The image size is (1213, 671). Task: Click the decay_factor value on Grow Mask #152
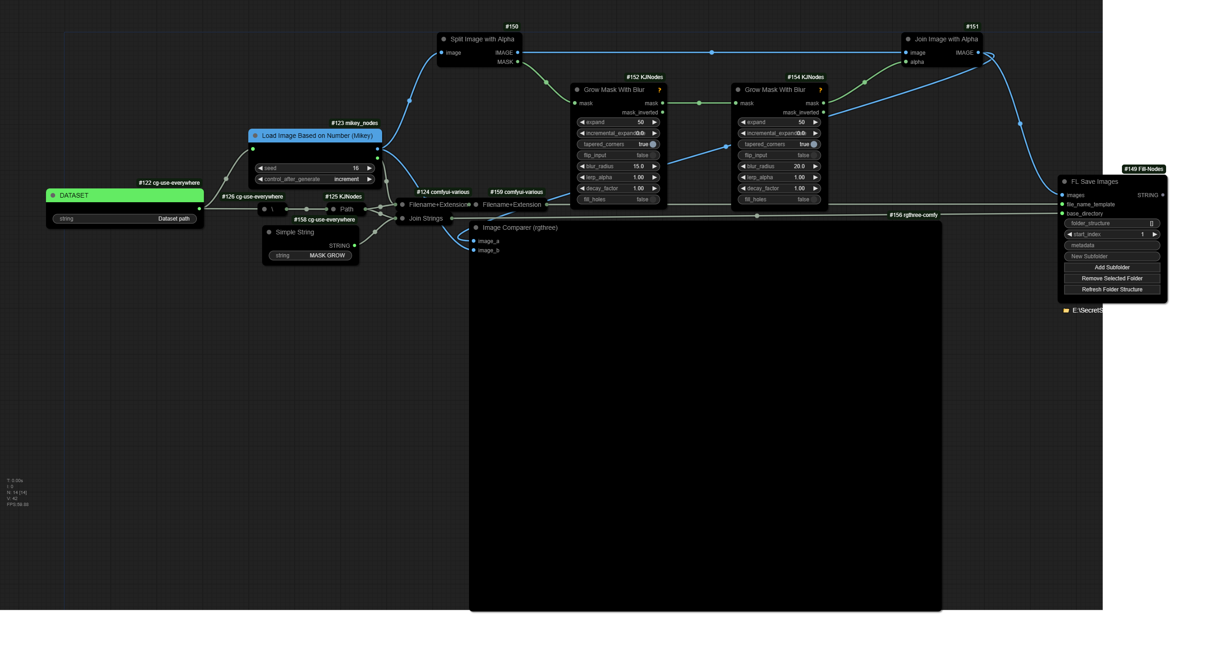coord(638,188)
